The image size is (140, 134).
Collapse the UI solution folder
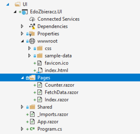pyautogui.click(x=8, y=4)
